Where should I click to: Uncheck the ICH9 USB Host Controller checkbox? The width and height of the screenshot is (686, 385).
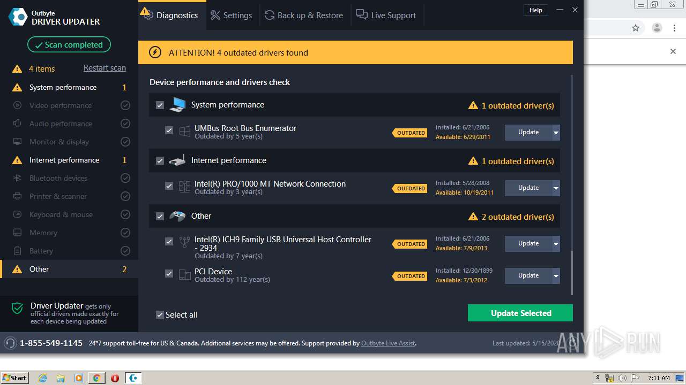[x=169, y=242]
